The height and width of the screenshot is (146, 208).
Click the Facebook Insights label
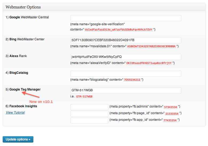(x=21, y=106)
